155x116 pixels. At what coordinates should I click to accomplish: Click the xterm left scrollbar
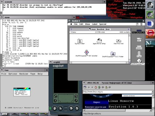[1, 43]
